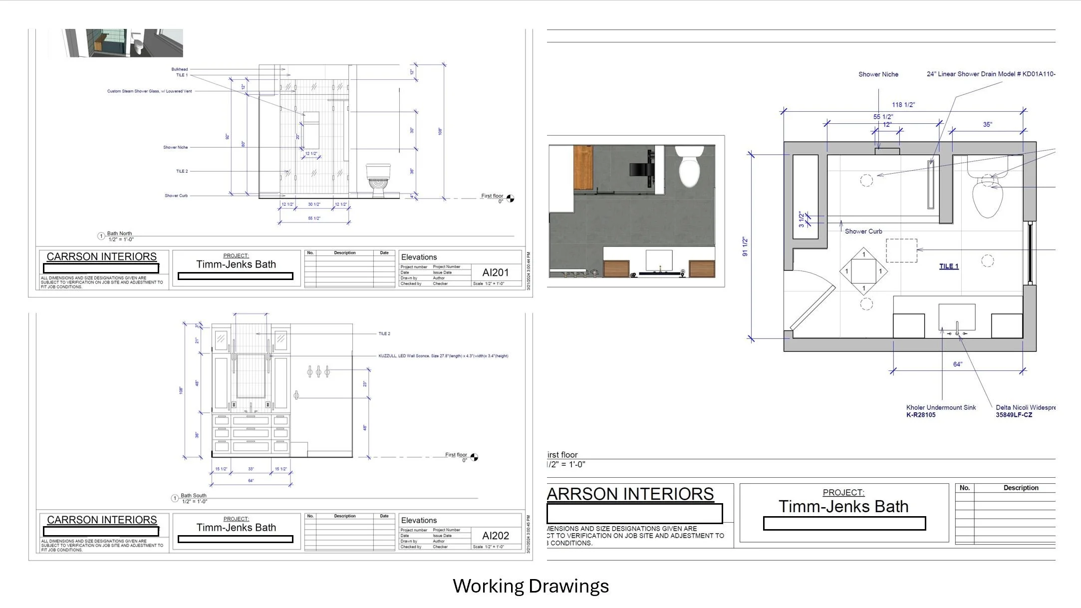Click the K-R28105 sink model number

[921, 415]
